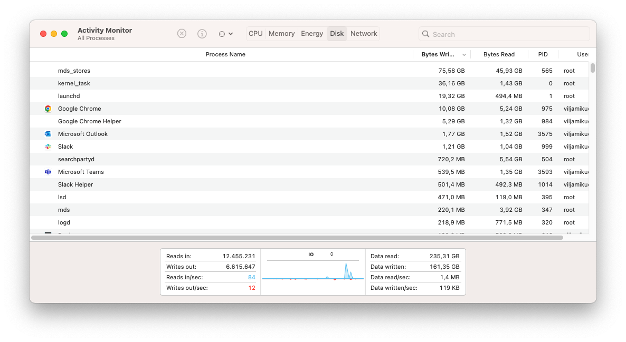The height and width of the screenshot is (342, 626).
Task: Sort by Bytes Read column header
Action: pyautogui.click(x=499, y=55)
